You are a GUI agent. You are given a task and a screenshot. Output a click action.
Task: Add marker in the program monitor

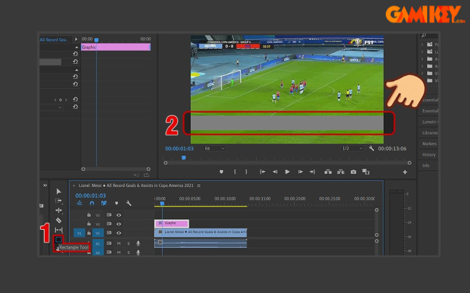pos(221,172)
